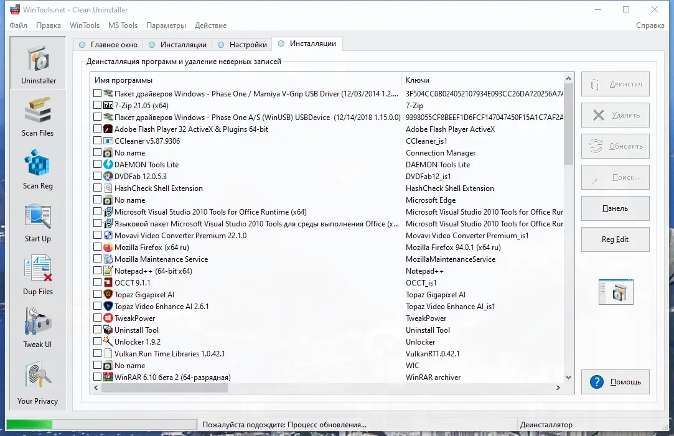The width and height of the screenshot is (674, 436).
Task: Click the Unlocker 1.9.2 icon
Action: 108,342
